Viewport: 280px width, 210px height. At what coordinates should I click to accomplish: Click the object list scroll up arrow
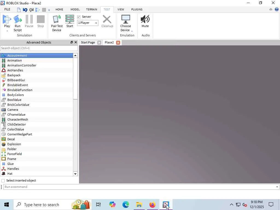[75, 56]
